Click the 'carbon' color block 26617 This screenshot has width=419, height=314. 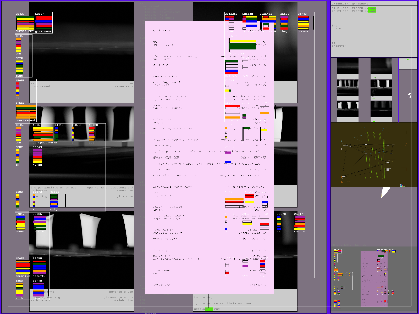tap(300, 223)
